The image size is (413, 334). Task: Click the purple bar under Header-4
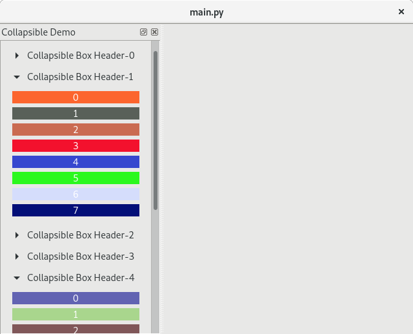tap(76, 298)
